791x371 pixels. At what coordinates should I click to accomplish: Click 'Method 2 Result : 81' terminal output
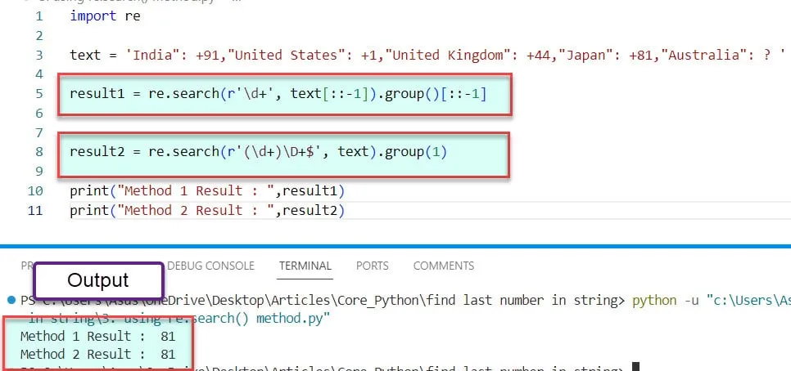(x=98, y=355)
